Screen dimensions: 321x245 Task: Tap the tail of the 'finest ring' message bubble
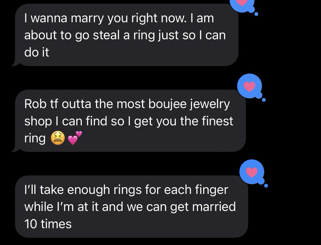click(x=15, y=149)
